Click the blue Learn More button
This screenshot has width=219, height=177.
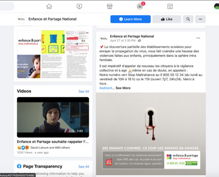point(131,19)
